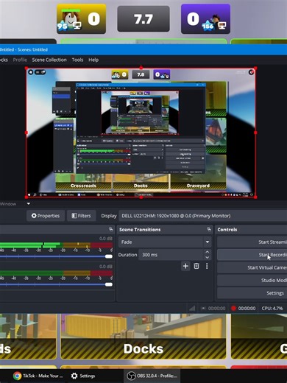Click the Roblox menu icon in preview's top-left
This screenshot has height=383, width=287.
point(31,72)
